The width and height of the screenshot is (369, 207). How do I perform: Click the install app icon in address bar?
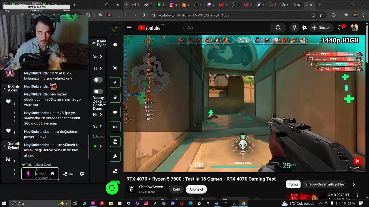(313, 15)
